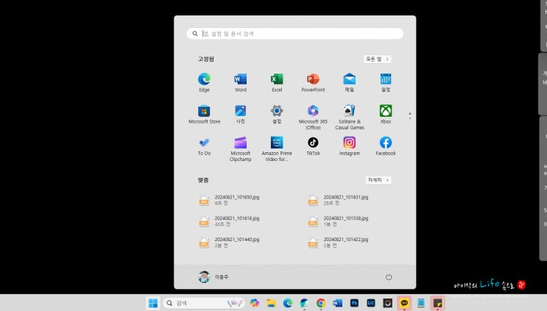Viewport: 547px width, 311px height.
Task: Show more recommended items (자세히)
Action: 378,179
